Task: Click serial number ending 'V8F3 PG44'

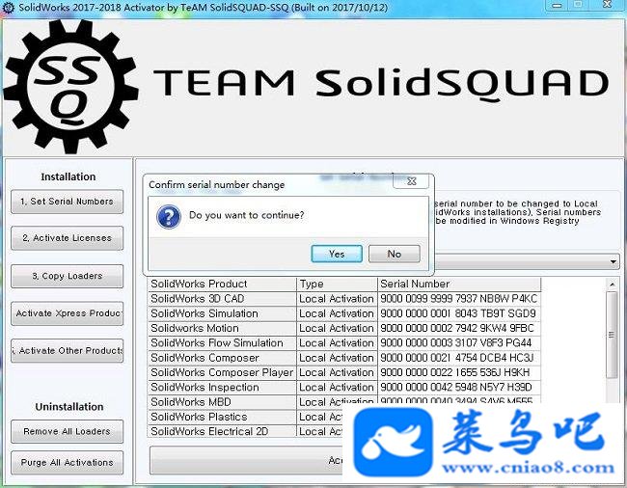Action: pos(459,343)
